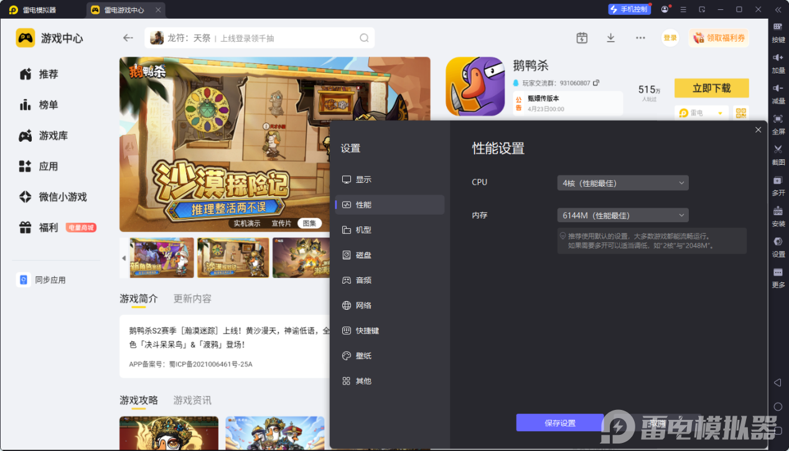Click the search field showing 龙符：天祭
This screenshot has height=451, width=789.
[259, 38]
